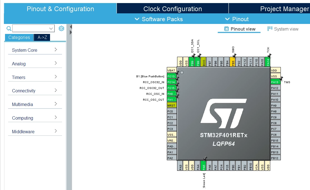Select pin PA9 on right side
310x190 pixels.
(276, 105)
